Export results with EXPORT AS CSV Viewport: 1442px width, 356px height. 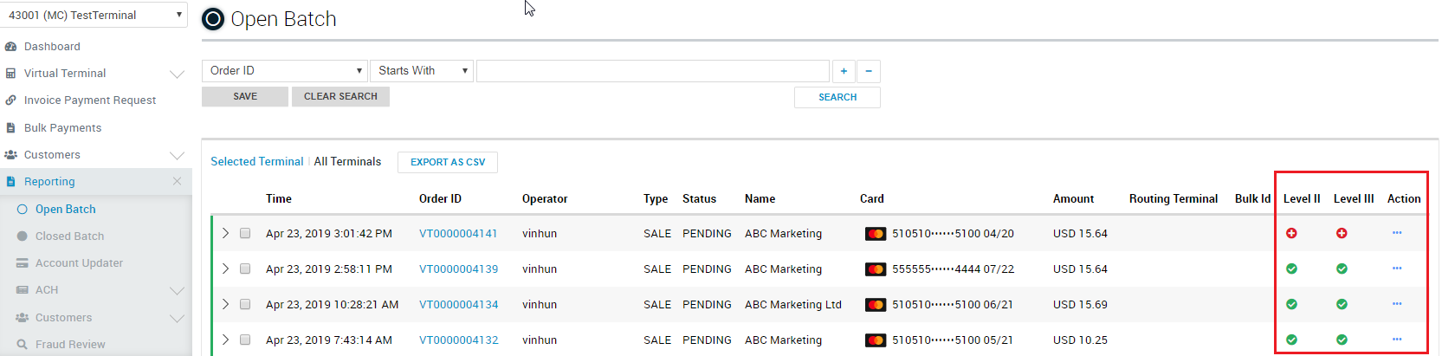pyautogui.click(x=448, y=162)
